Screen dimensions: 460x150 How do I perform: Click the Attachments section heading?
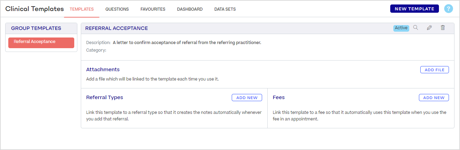point(103,69)
